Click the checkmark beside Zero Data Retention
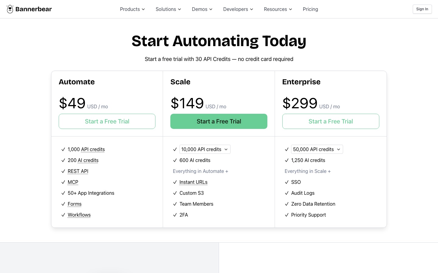The height and width of the screenshot is (273, 438). tap(287, 204)
